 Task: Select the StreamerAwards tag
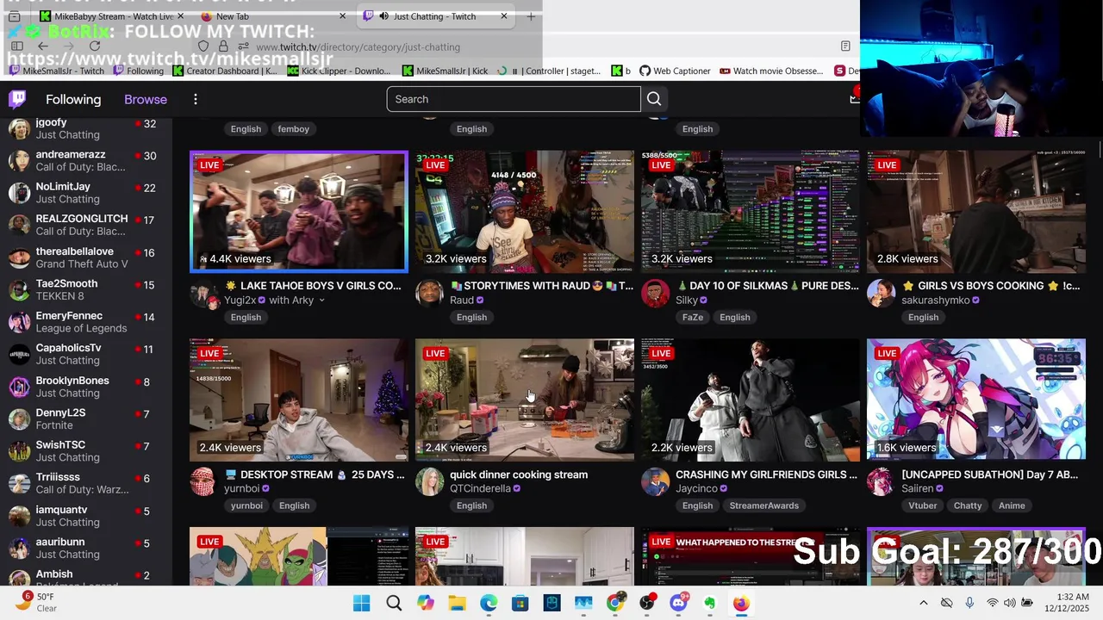point(764,506)
